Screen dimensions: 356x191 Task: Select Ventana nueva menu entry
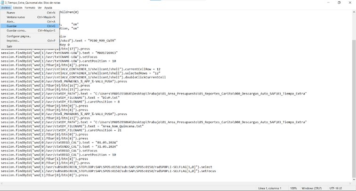(16, 17)
